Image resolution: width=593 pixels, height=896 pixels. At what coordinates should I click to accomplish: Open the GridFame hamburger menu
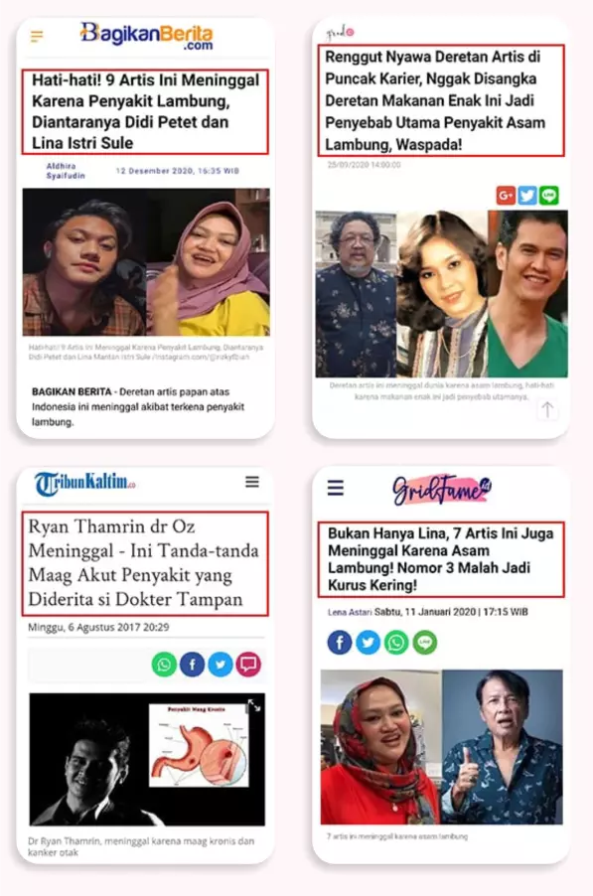pyautogui.click(x=336, y=488)
